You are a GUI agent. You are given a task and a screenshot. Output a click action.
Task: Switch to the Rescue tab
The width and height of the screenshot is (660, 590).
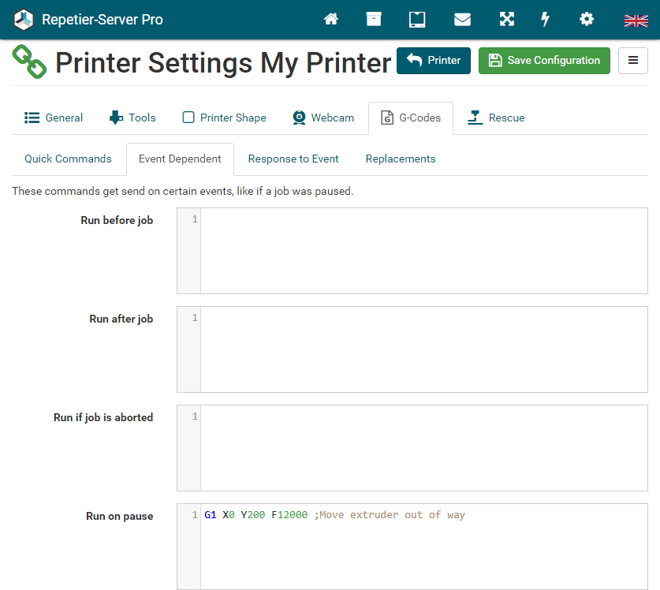(496, 118)
